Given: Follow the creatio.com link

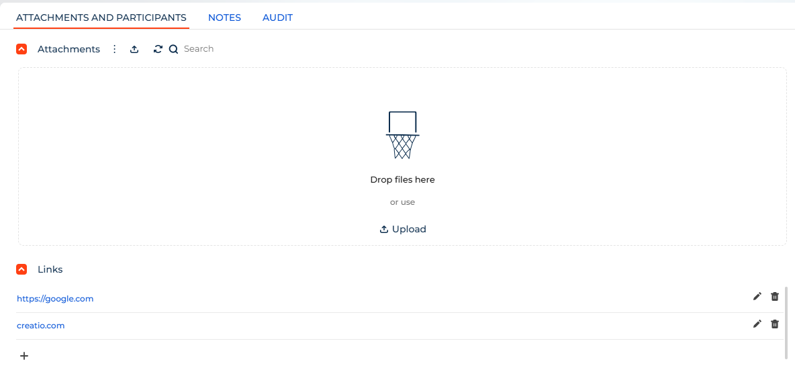Looking at the screenshot, I should (41, 326).
